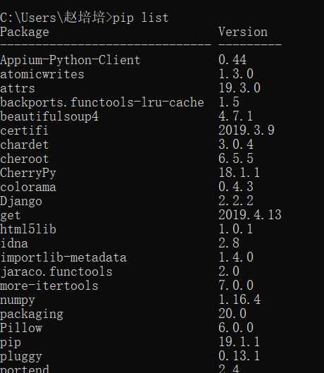
Task: Click the atomicwrites package entry
Action: pos(42,74)
